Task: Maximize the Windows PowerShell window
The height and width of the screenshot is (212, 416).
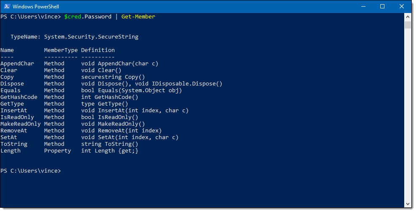Action: [382, 6]
